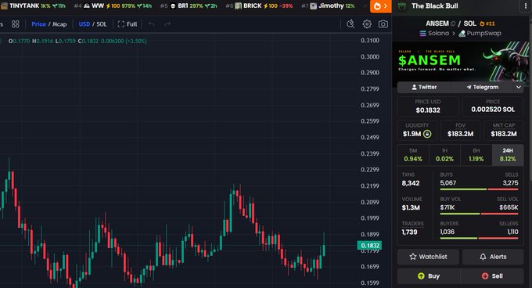Screen dimensions: 532x288
Task: Click the BR1 skull icon in ticker
Action: (x=173, y=5)
